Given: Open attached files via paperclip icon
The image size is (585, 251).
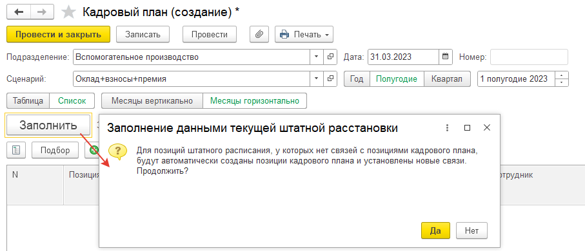Looking at the screenshot, I should tap(259, 35).
